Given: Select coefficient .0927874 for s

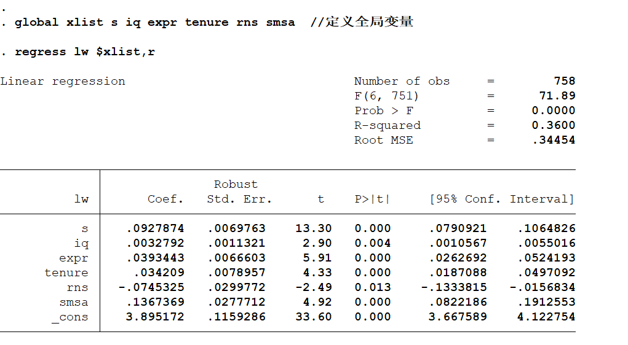Looking at the screenshot, I should pyautogui.click(x=156, y=228).
